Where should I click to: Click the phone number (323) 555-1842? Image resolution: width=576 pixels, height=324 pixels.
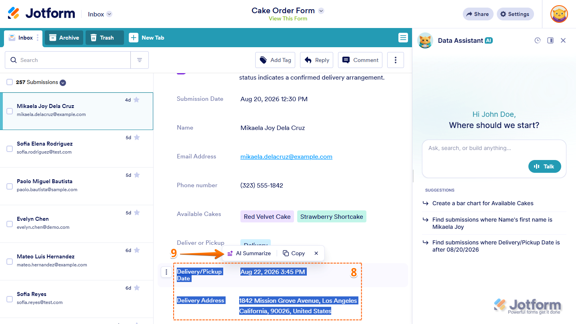point(262,185)
